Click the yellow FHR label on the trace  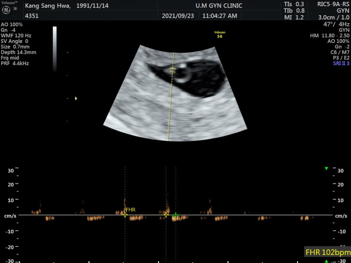point(130,210)
